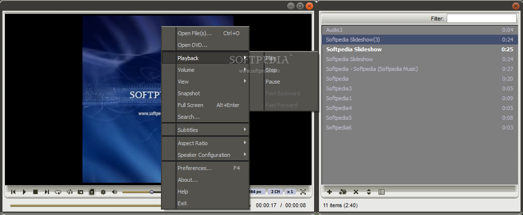
Task: Click the 11 items (2:40) status text
Action: [340, 205]
